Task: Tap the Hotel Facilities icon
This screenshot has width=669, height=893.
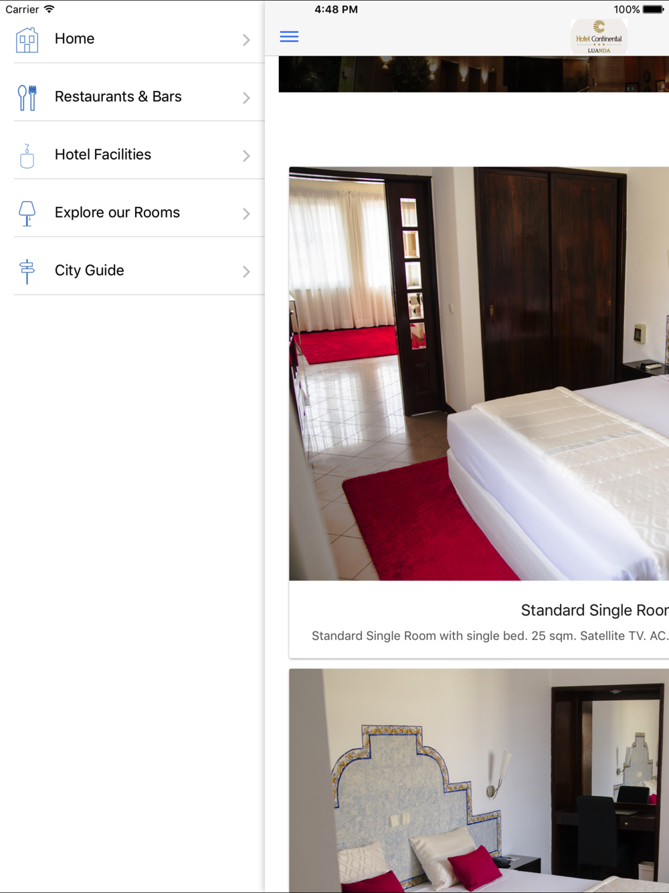Action: [27, 156]
